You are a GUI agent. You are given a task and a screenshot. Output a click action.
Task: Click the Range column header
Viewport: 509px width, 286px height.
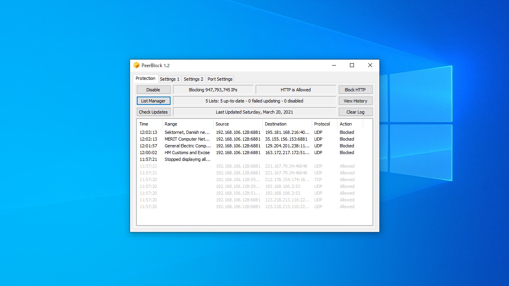click(188, 124)
